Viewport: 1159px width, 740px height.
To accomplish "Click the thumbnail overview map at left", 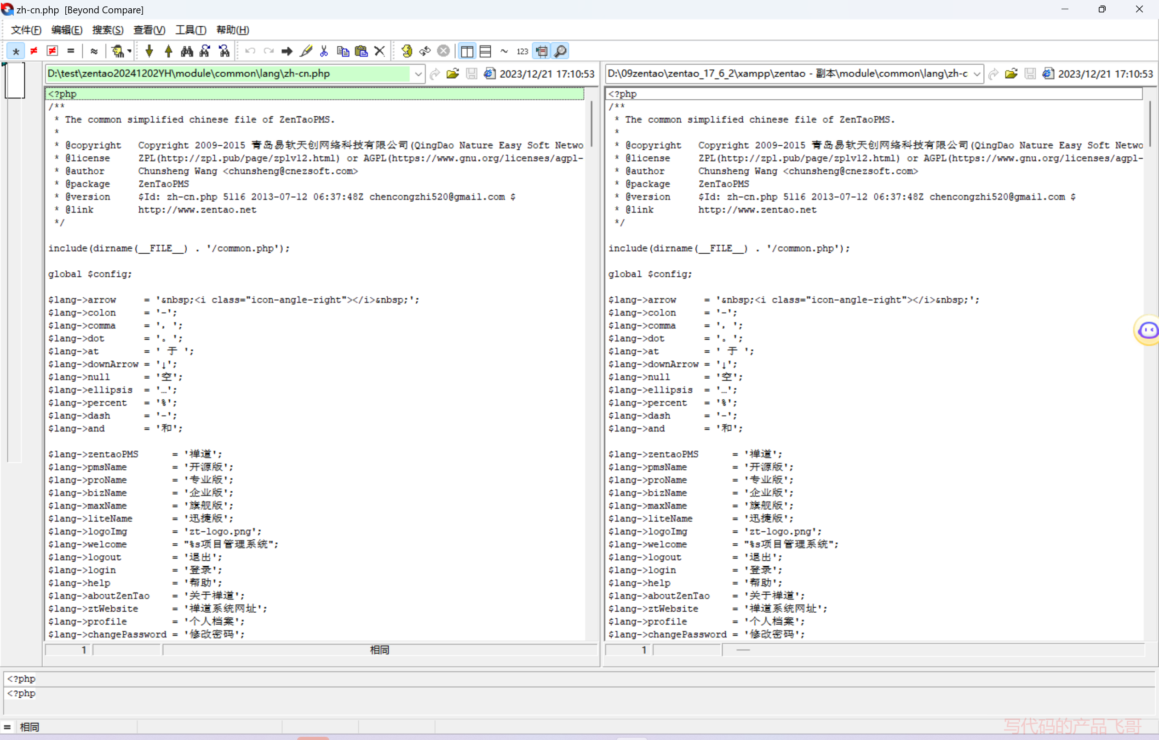I will click(x=14, y=262).
